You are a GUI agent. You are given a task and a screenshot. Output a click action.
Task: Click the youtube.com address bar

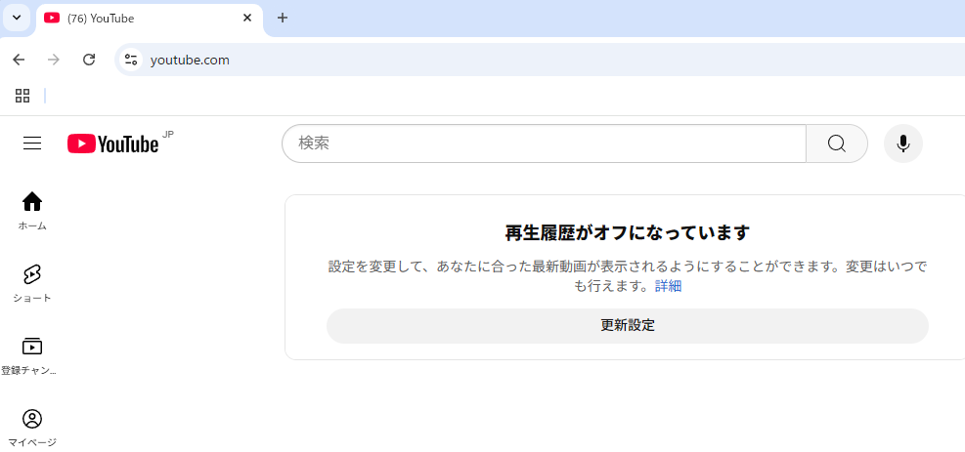pyautogui.click(x=489, y=60)
